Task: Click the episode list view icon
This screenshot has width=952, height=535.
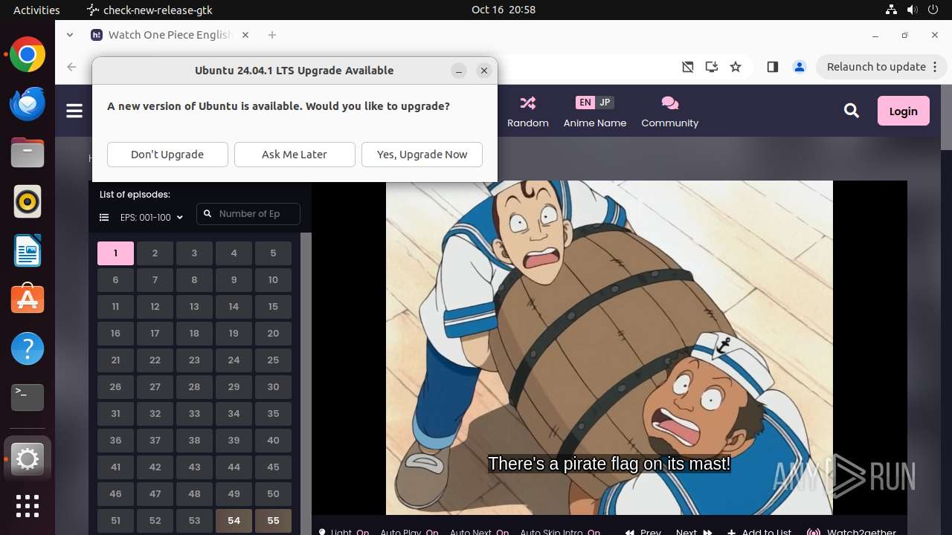Action: coord(104,218)
